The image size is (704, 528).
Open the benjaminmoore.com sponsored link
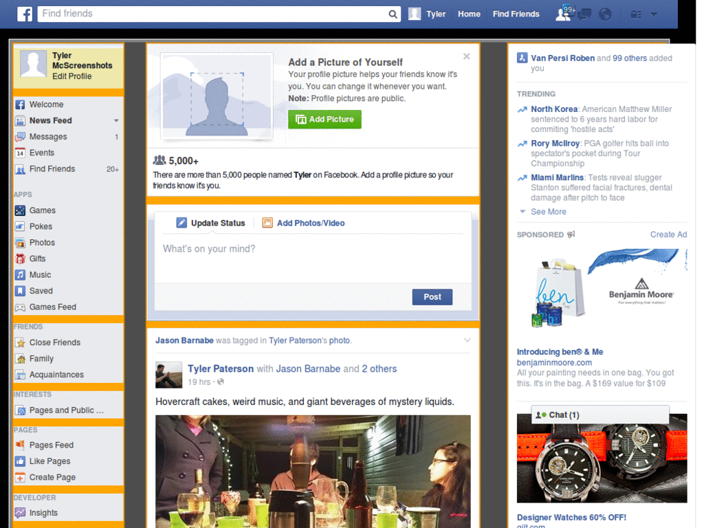pyautogui.click(x=554, y=362)
